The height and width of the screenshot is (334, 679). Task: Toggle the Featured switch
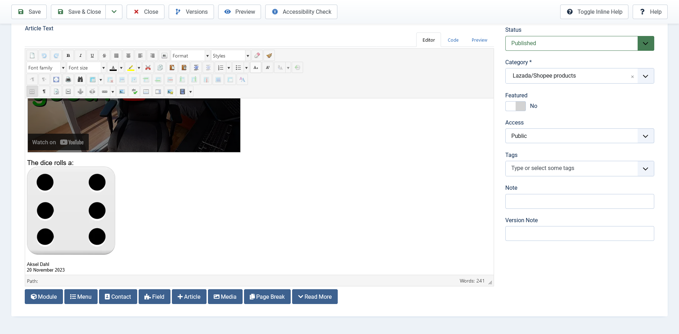pos(515,106)
